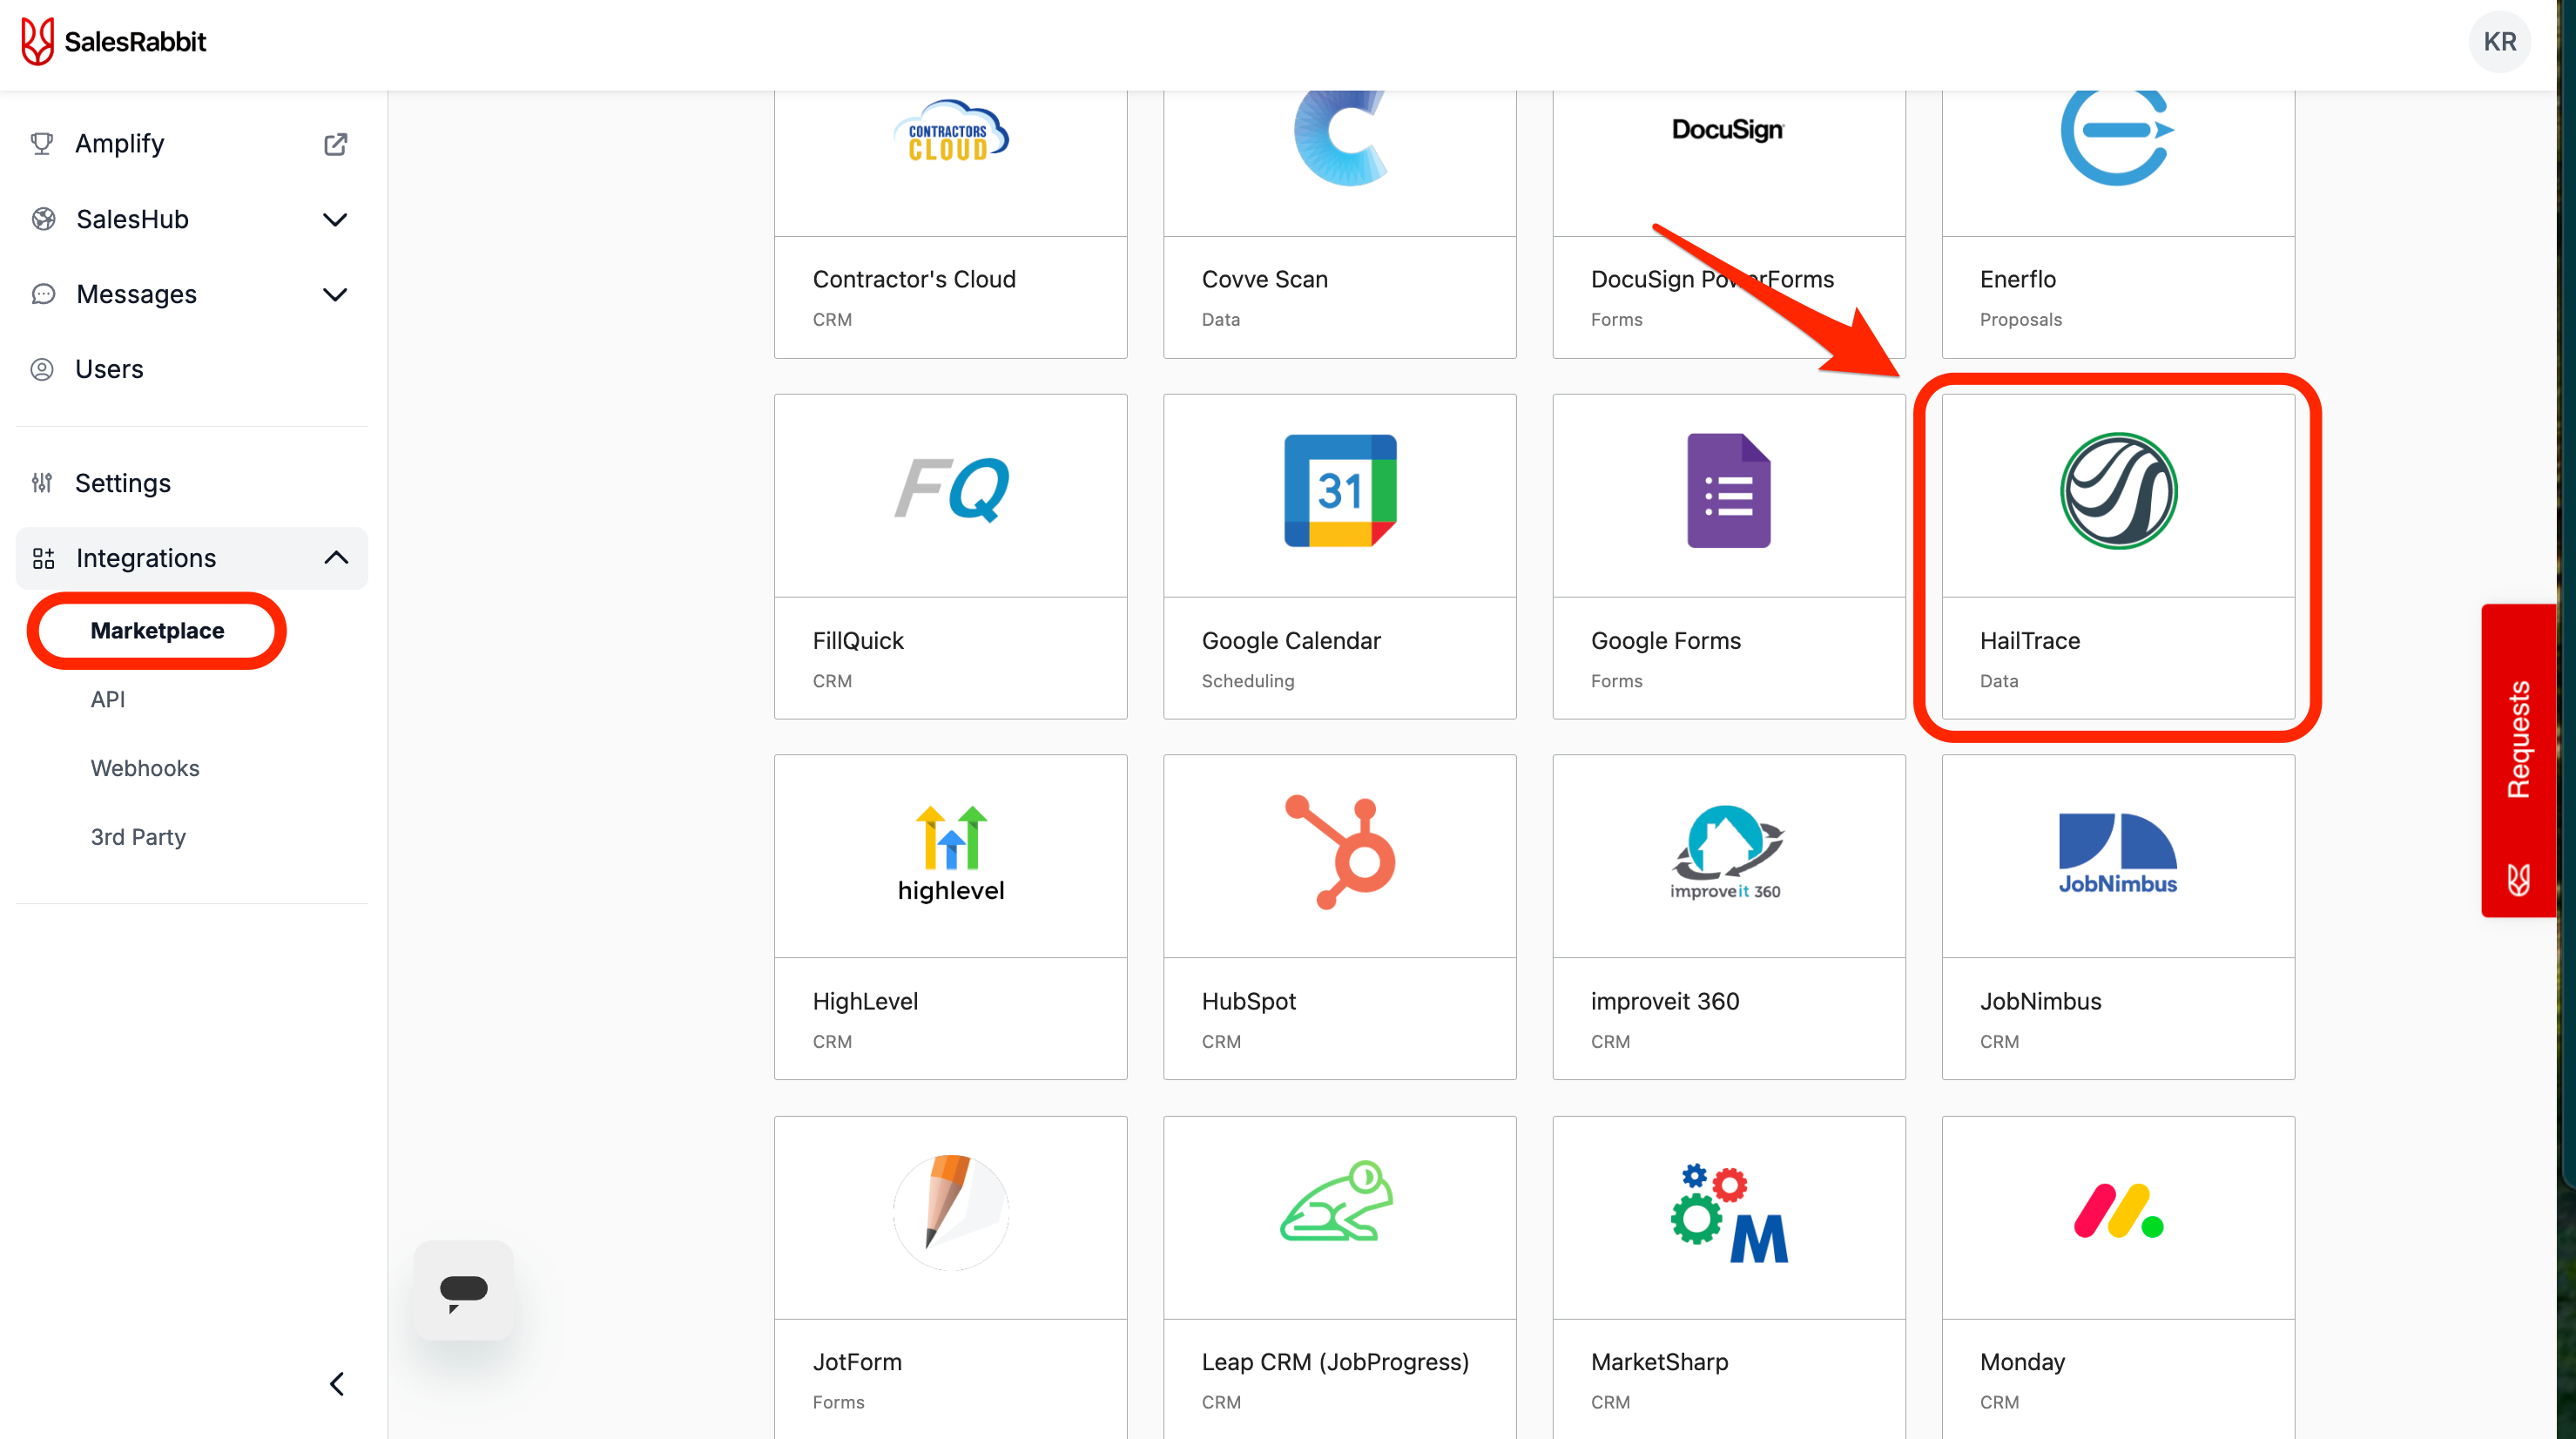This screenshot has width=2576, height=1439.
Task: Select the HubSpot logo icon
Action: [x=1339, y=852]
